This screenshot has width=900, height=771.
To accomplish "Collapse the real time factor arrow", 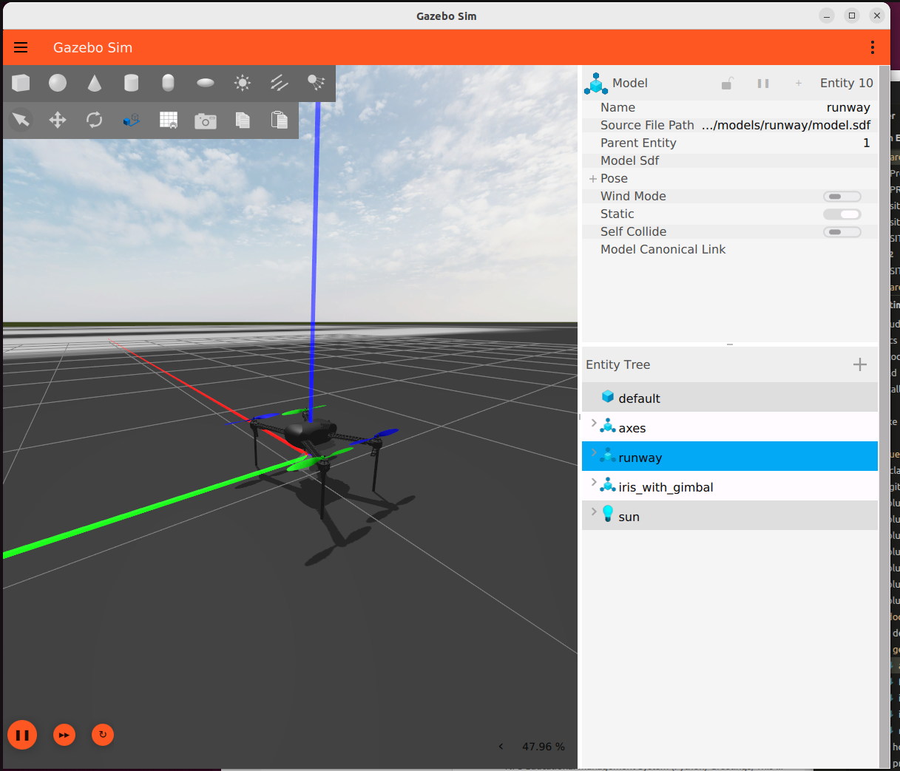I will [501, 747].
